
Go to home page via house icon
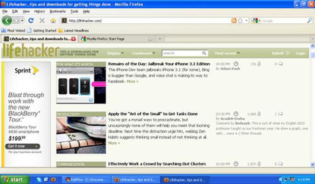coord(53,21)
